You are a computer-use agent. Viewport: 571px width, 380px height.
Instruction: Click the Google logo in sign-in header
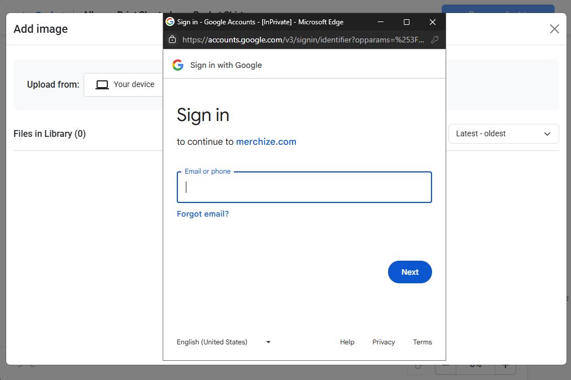178,65
